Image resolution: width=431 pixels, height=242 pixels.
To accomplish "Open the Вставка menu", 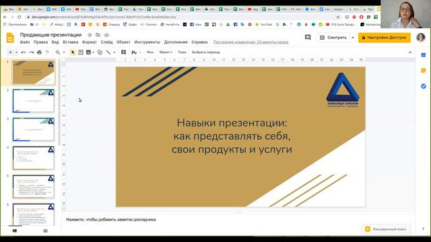I will click(x=70, y=42).
